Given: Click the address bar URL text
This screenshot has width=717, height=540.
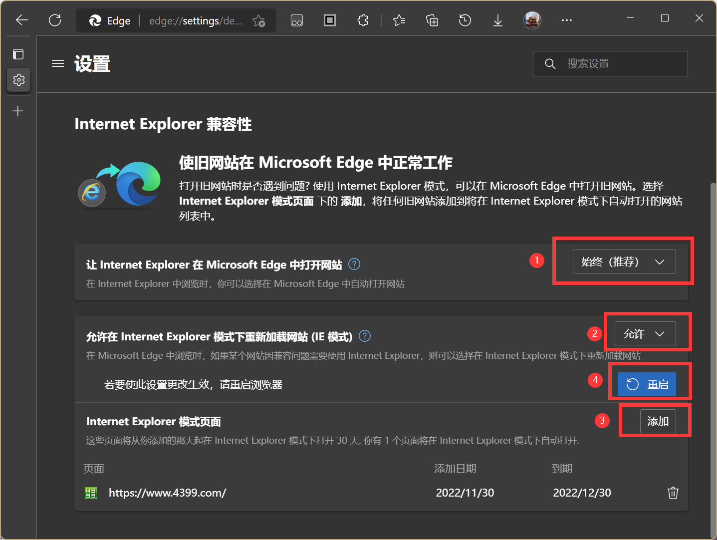Looking at the screenshot, I should pos(196,20).
